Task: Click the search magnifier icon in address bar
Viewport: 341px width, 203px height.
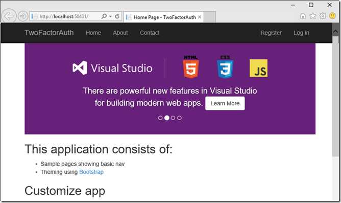Action: click(104, 16)
